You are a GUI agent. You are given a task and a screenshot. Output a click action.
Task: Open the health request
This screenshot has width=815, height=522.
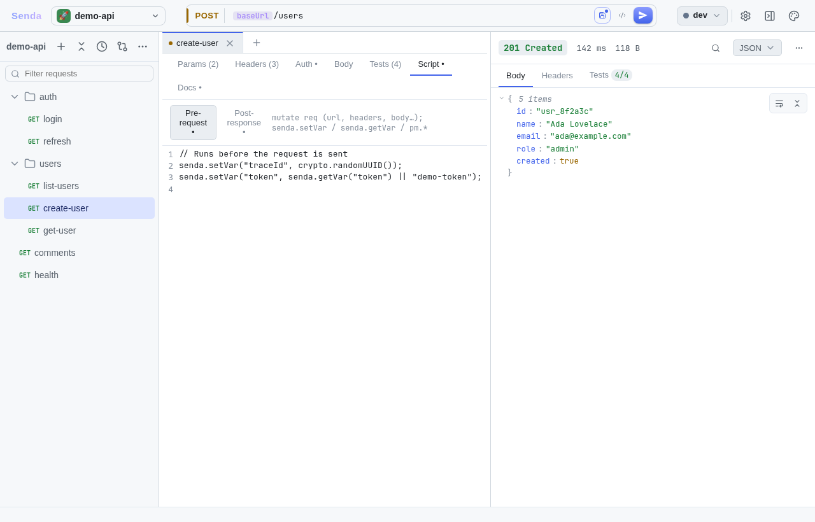tap(79, 275)
